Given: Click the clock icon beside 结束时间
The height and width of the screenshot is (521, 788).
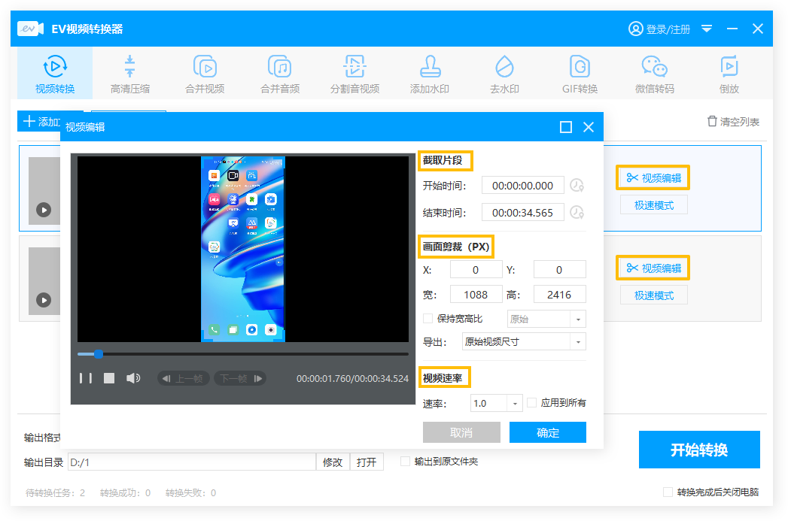Looking at the screenshot, I should [577, 212].
